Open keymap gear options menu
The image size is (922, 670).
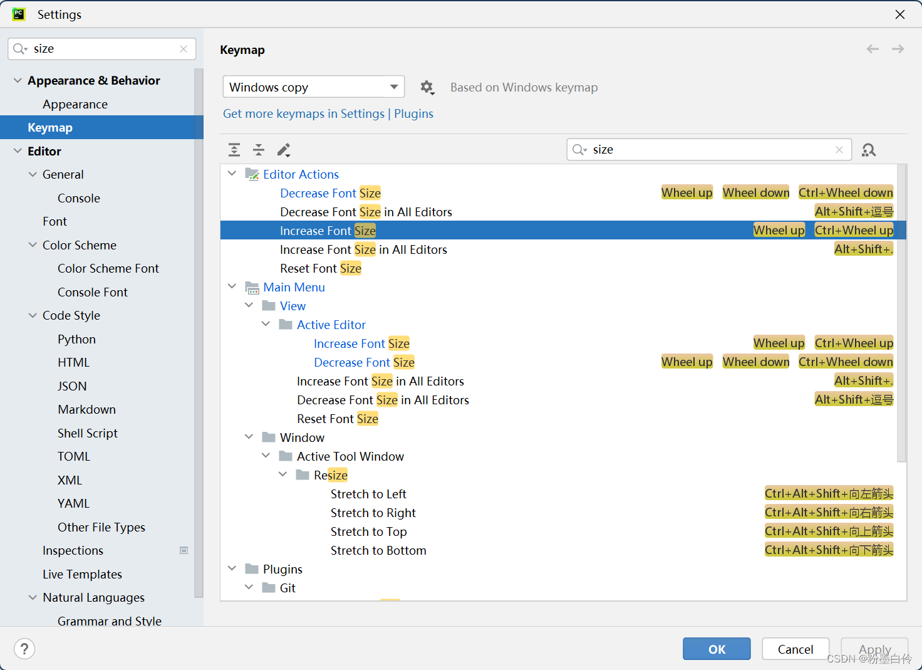click(x=427, y=87)
